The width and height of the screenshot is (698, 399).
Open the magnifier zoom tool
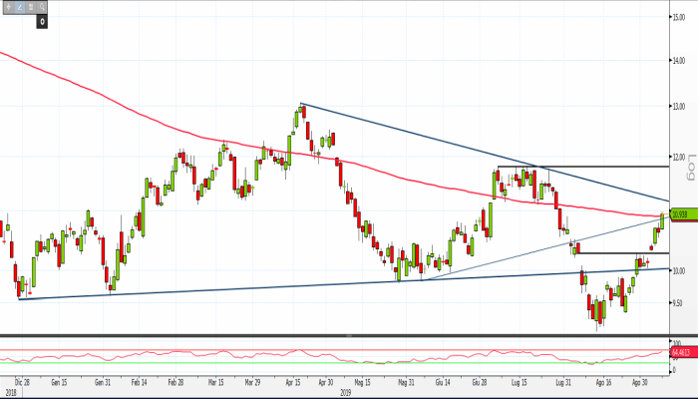click(x=43, y=7)
